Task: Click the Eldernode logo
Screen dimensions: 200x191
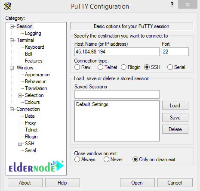Action: pyautogui.click(x=36, y=166)
